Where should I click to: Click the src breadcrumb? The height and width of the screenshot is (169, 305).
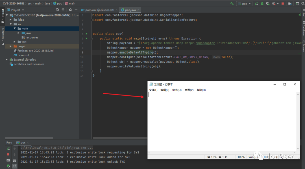[30, 3]
